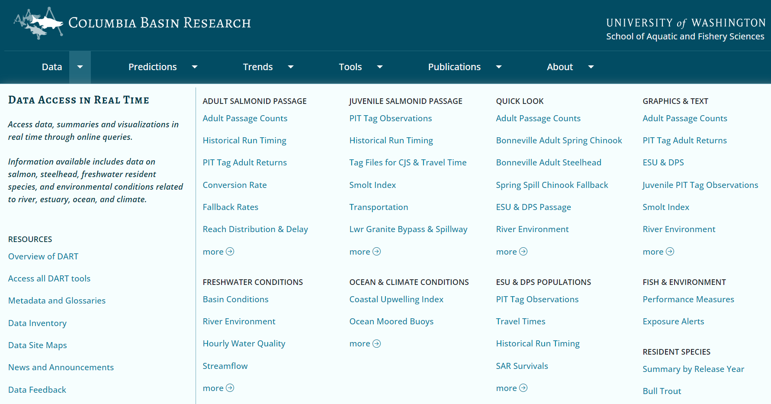Open Spring Spill Chinook Fallback link

pos(552,185)
